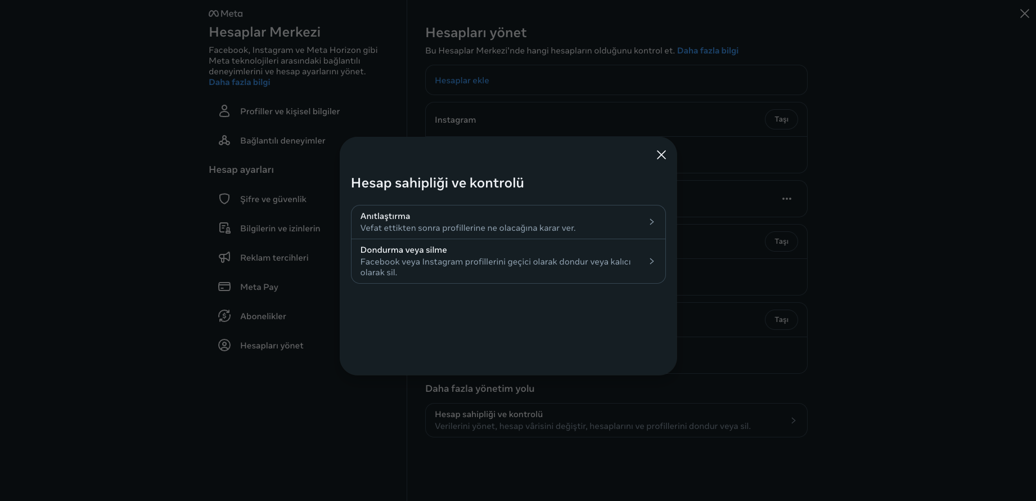Click the Taşı button beside Instagram
Screen dimensions: 1036x501
point(781,119)
